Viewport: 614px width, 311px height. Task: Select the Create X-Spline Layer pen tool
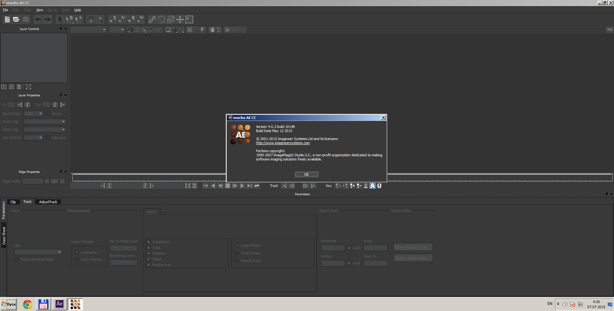coord(112,19)
